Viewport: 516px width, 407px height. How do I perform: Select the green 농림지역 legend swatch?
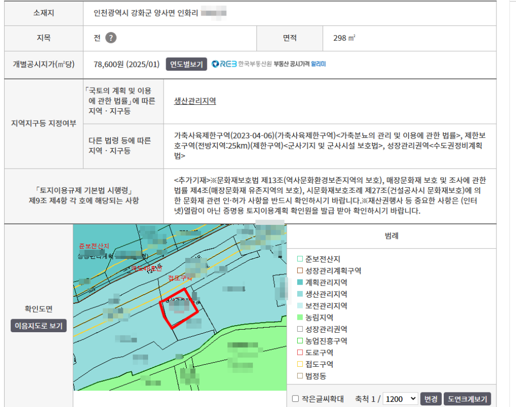[299, 318]
